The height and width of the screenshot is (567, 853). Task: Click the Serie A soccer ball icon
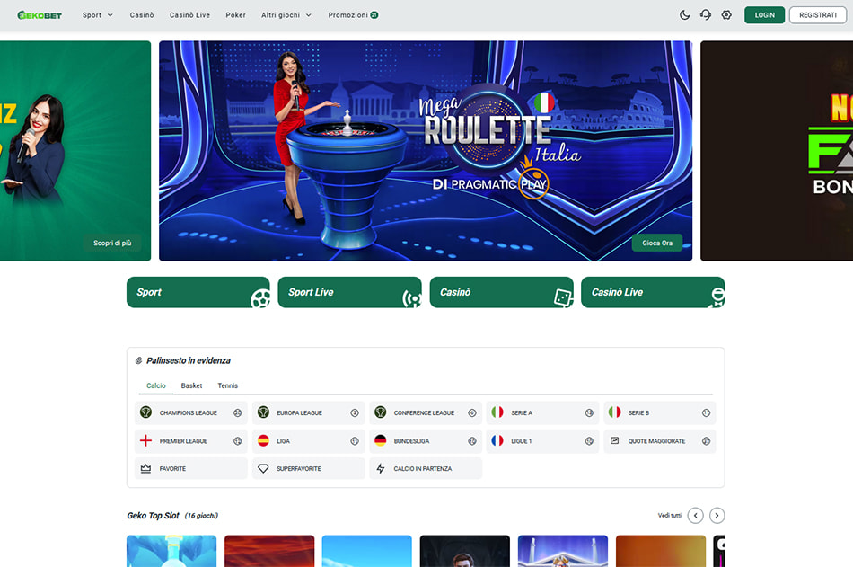589,412
